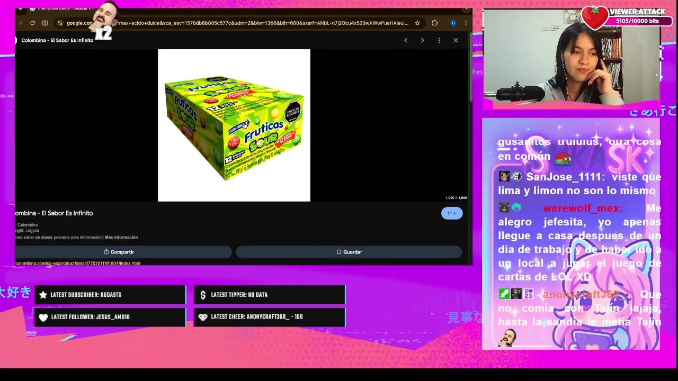Click the 'Colombina - El Sabor Es Infinito' viewer header
Screen dimensions: 678x381
57,40
